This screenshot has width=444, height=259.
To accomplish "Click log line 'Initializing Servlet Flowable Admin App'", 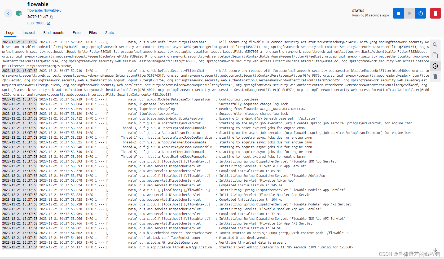I will point(257,181).
